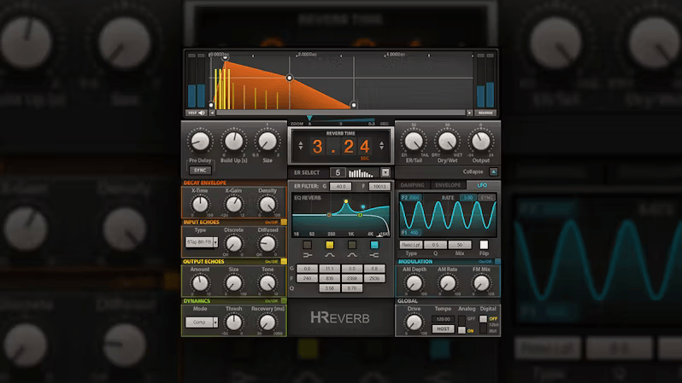Click the Dry/Wet mix knob
The height and width of the screenshot is (383, 682).
(447, 141)
